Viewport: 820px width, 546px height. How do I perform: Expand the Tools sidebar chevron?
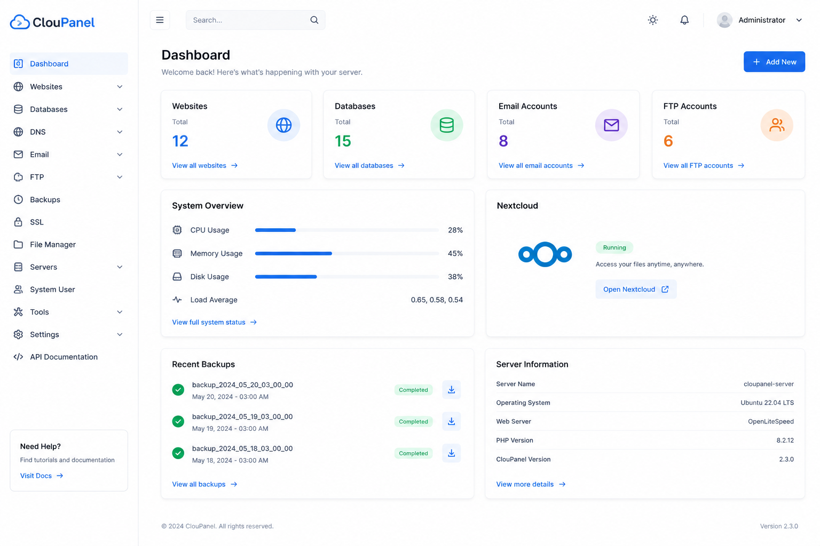tap(120, 312)
